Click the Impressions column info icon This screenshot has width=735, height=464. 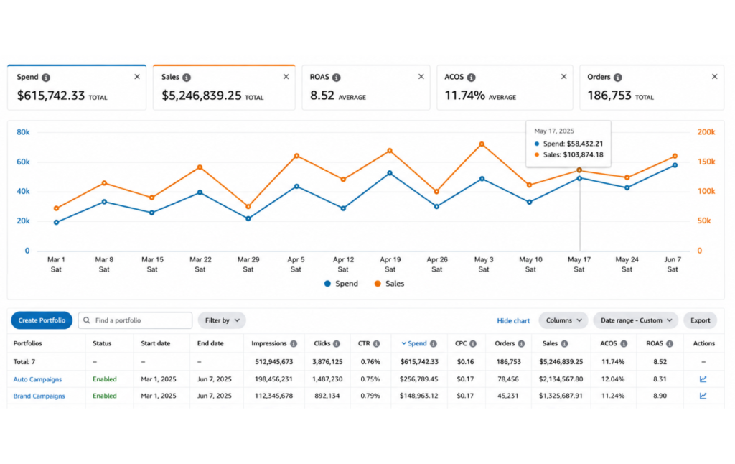point(294,344)
